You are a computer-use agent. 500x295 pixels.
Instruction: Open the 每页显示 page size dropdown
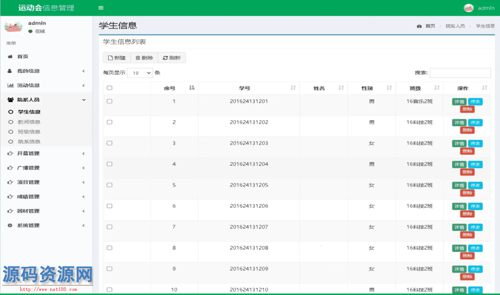(140, 73)
